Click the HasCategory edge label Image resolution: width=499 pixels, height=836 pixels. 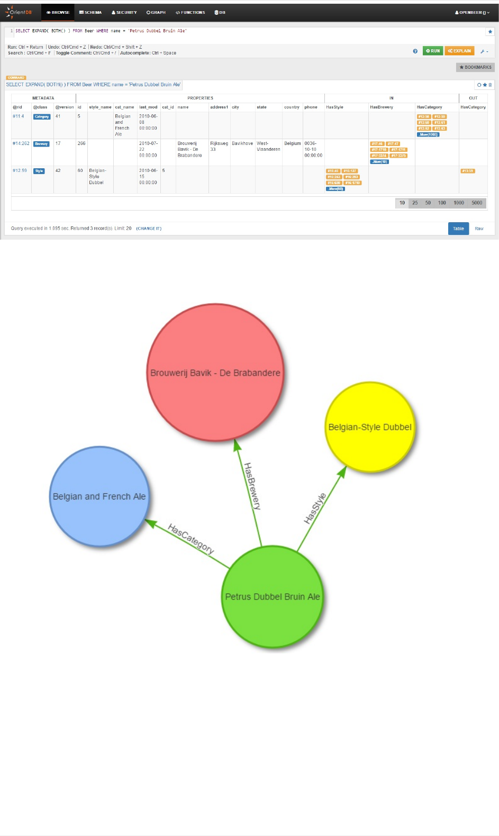click(x=191, y=539)
